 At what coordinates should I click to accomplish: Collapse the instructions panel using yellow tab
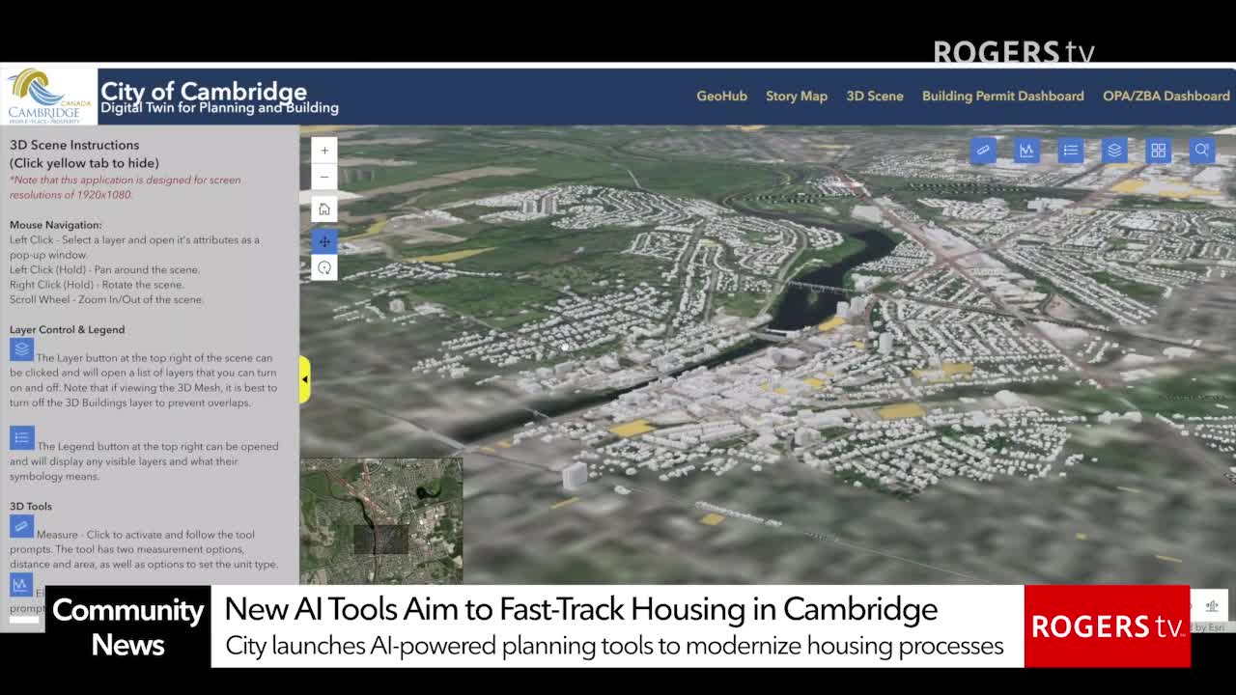(304, 379)
